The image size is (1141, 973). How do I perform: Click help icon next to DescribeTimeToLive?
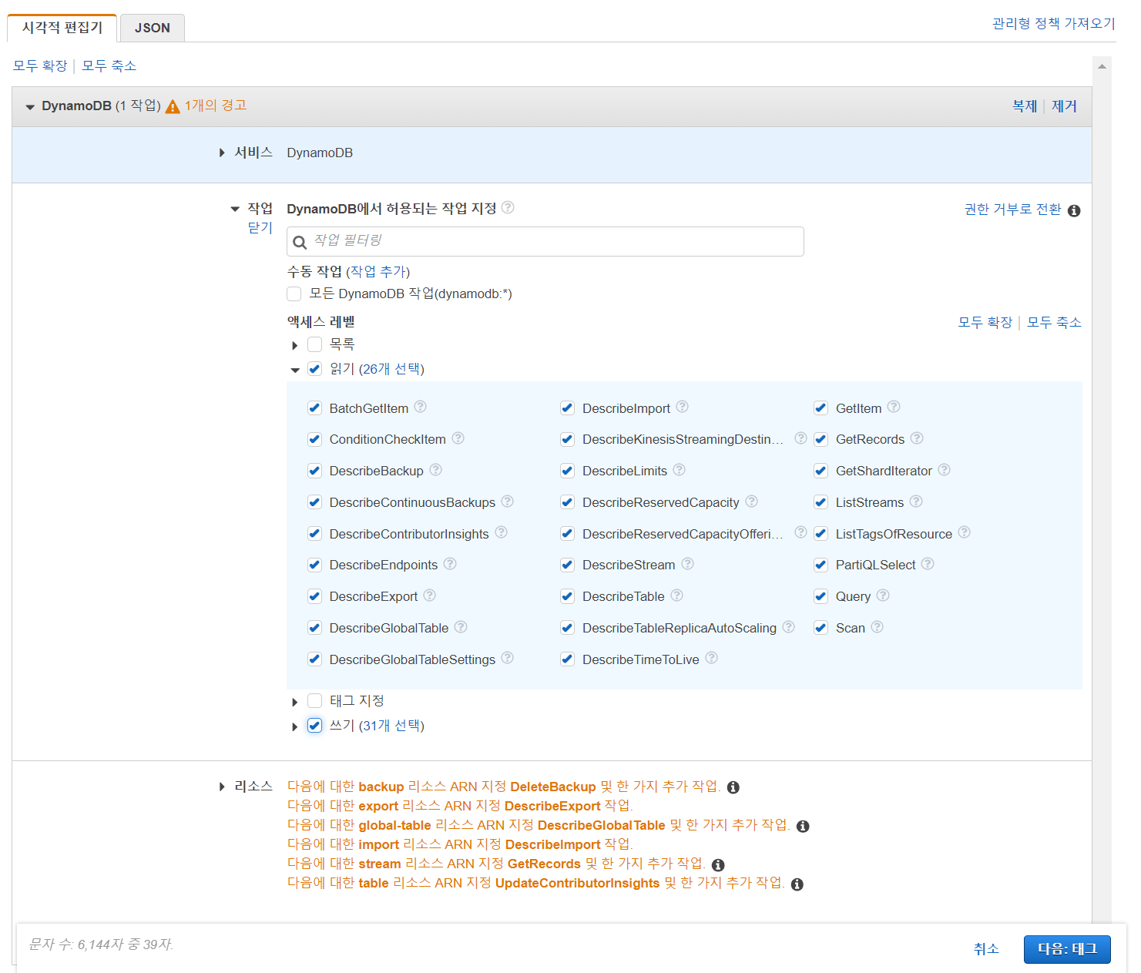pyautogui.click(x=711, y=658)
